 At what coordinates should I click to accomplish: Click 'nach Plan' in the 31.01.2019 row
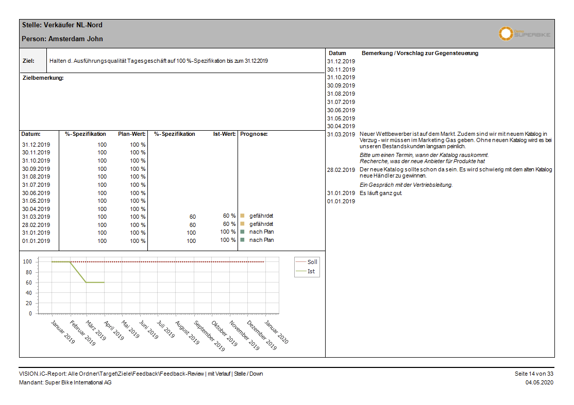point(262,232)
